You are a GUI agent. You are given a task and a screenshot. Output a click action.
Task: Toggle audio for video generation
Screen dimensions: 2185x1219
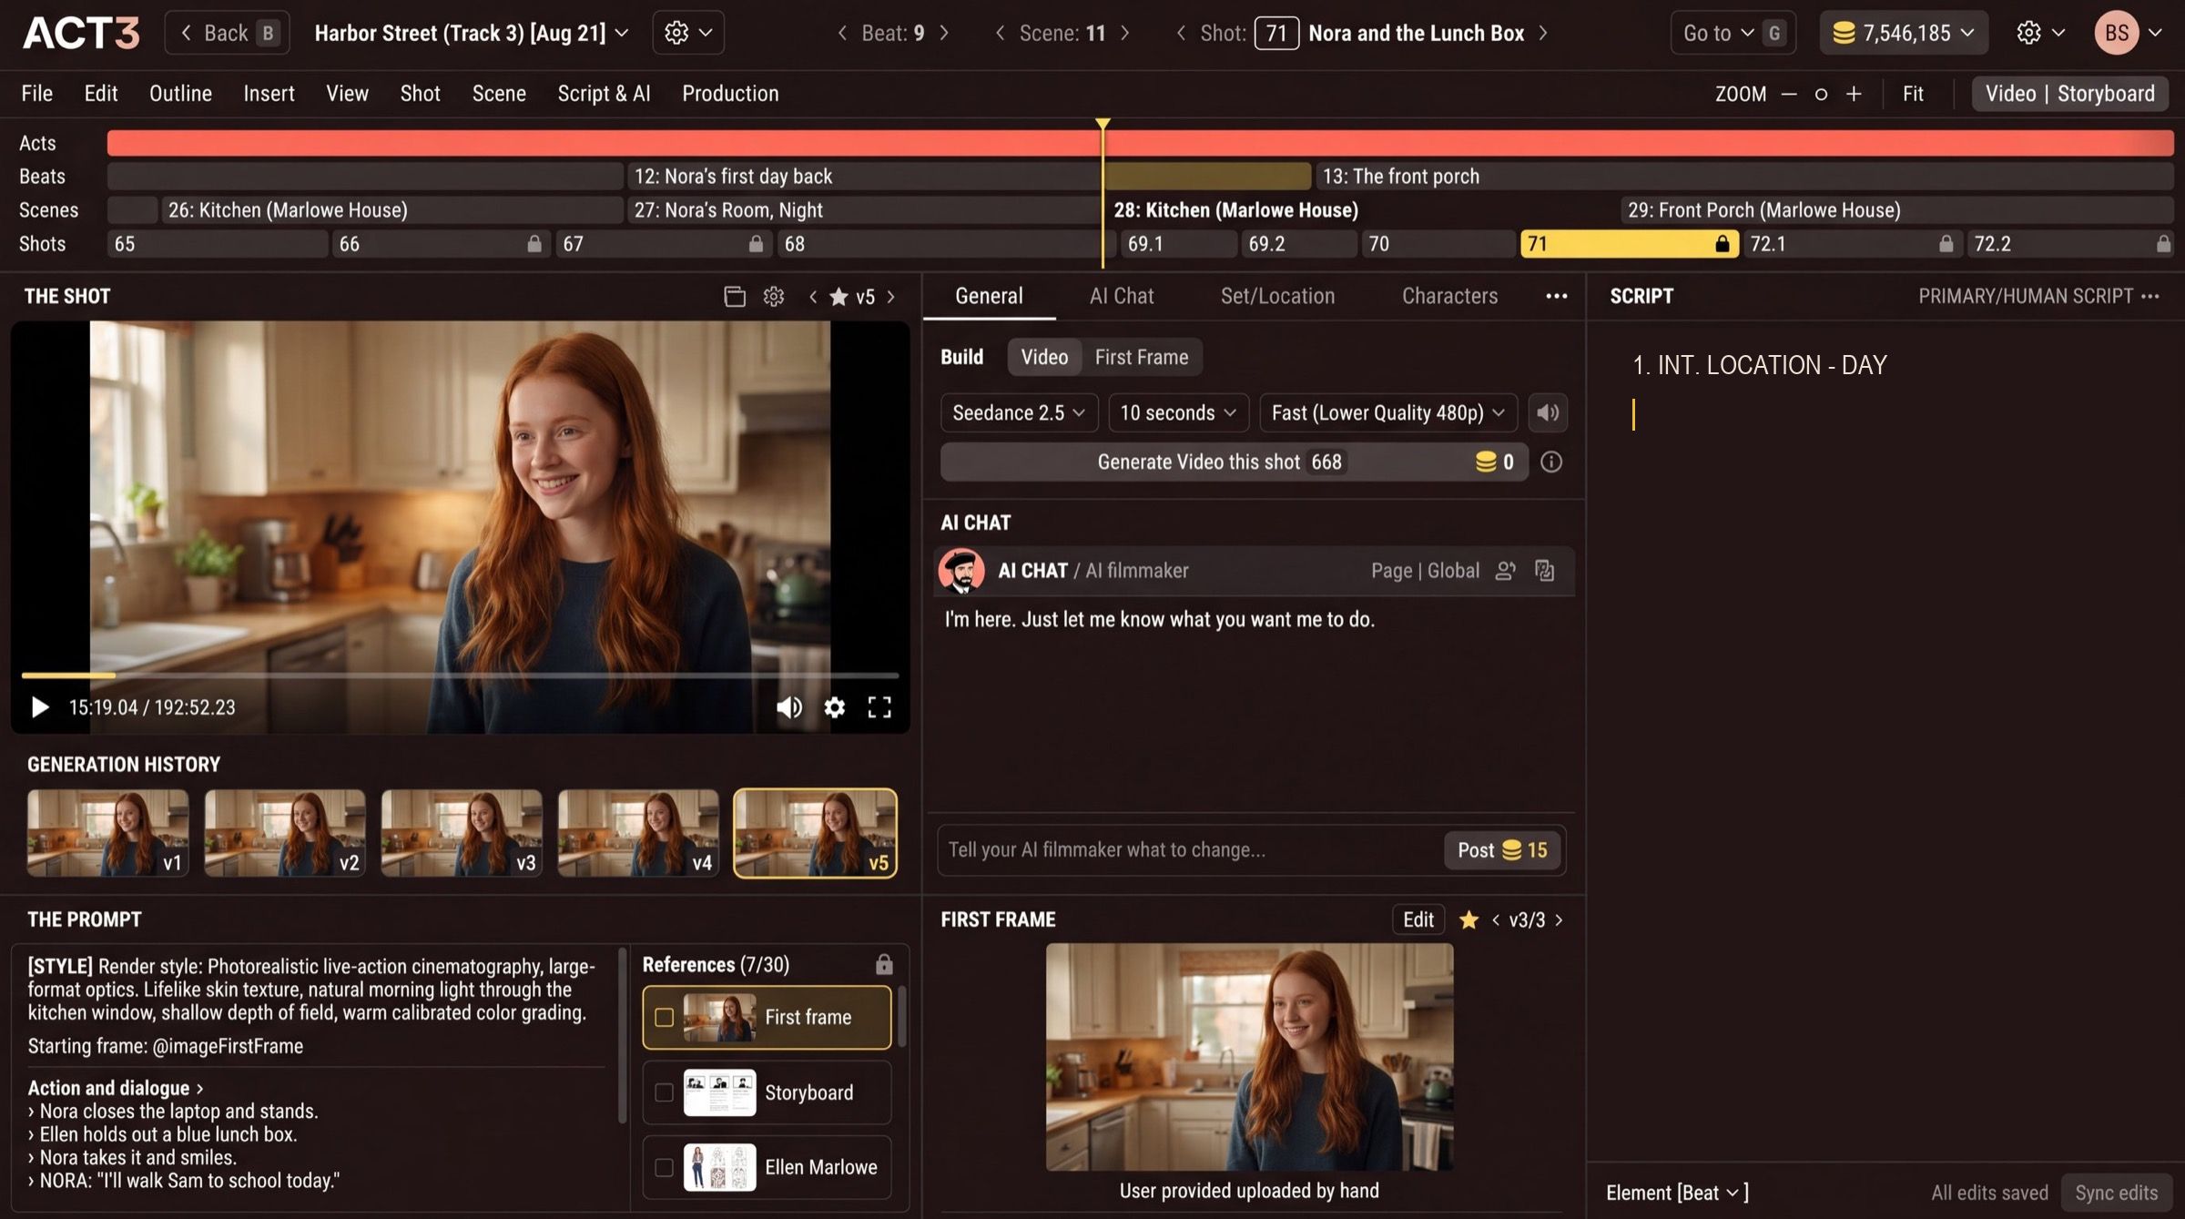click(1547, 412)
